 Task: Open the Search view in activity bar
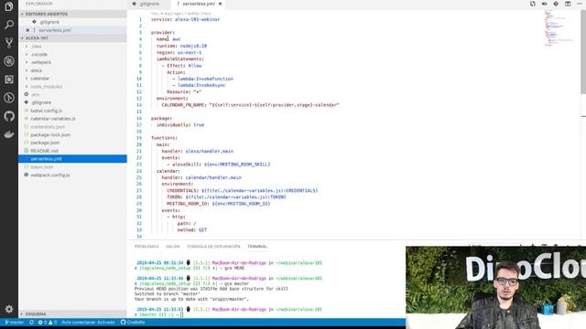click(9, 25)
